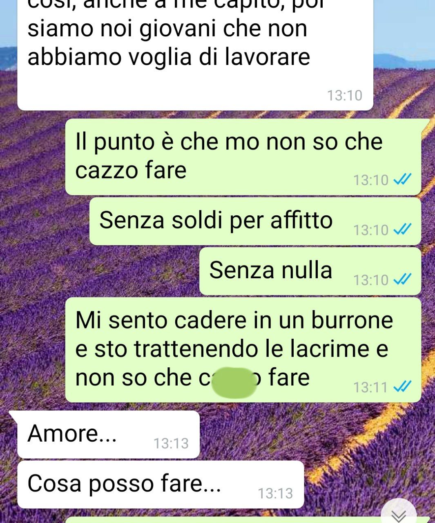
Task: Tap the 13:13 time beside 'Cosa posso fare...'
Action: click(x=275, y=494)
